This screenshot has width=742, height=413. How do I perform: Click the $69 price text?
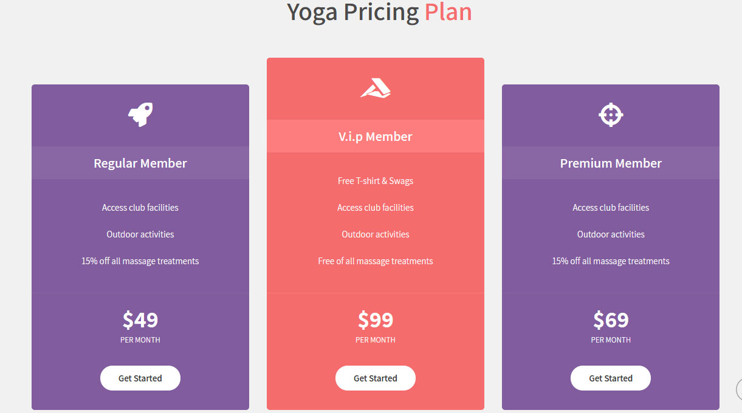(x=611, y=319)
